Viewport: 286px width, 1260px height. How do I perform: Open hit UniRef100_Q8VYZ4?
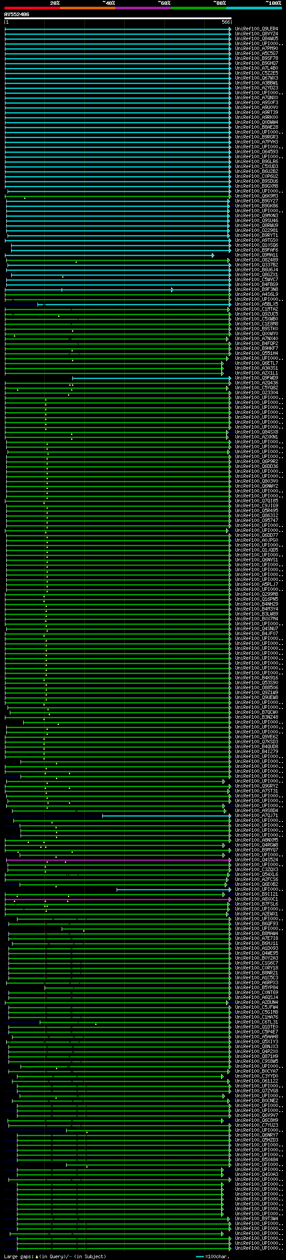[x=257, y=34]
